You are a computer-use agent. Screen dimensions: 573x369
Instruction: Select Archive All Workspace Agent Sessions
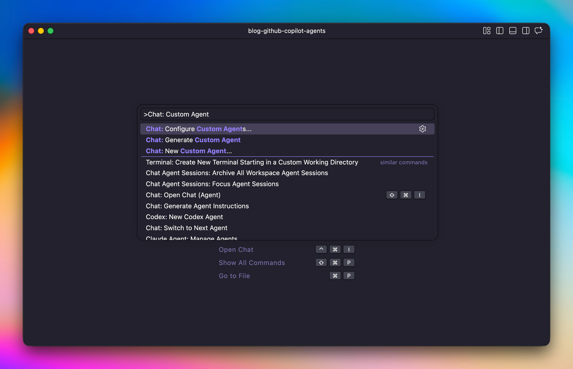click(x=237, y=173)
